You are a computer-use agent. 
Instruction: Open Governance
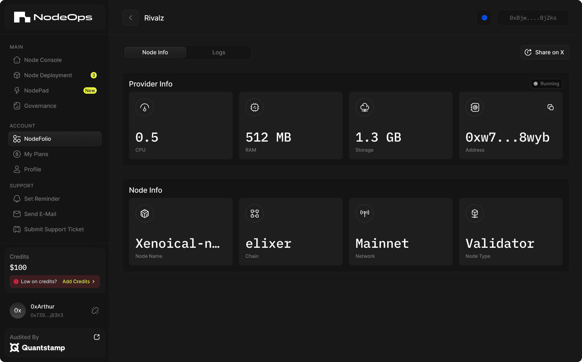(x=55, y=106)
